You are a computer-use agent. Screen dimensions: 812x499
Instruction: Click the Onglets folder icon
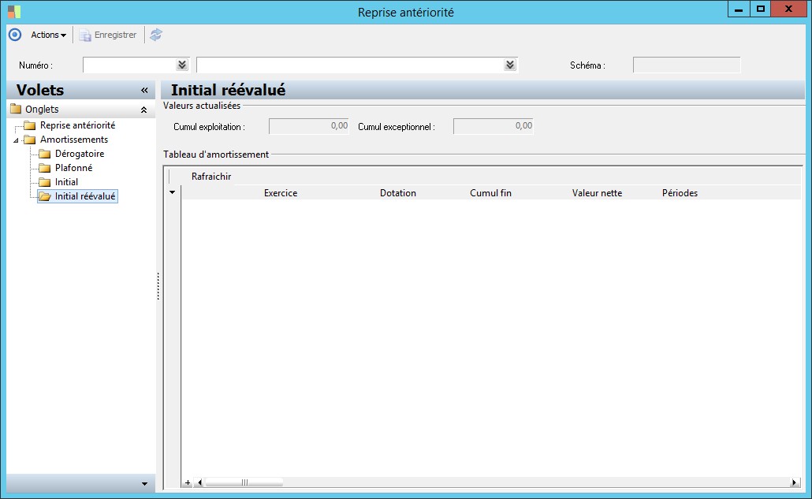(x=16, y=109)
